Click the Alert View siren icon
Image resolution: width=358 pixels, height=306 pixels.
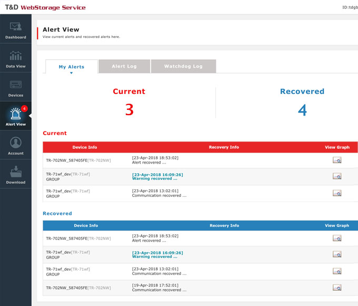coord(15,113)
